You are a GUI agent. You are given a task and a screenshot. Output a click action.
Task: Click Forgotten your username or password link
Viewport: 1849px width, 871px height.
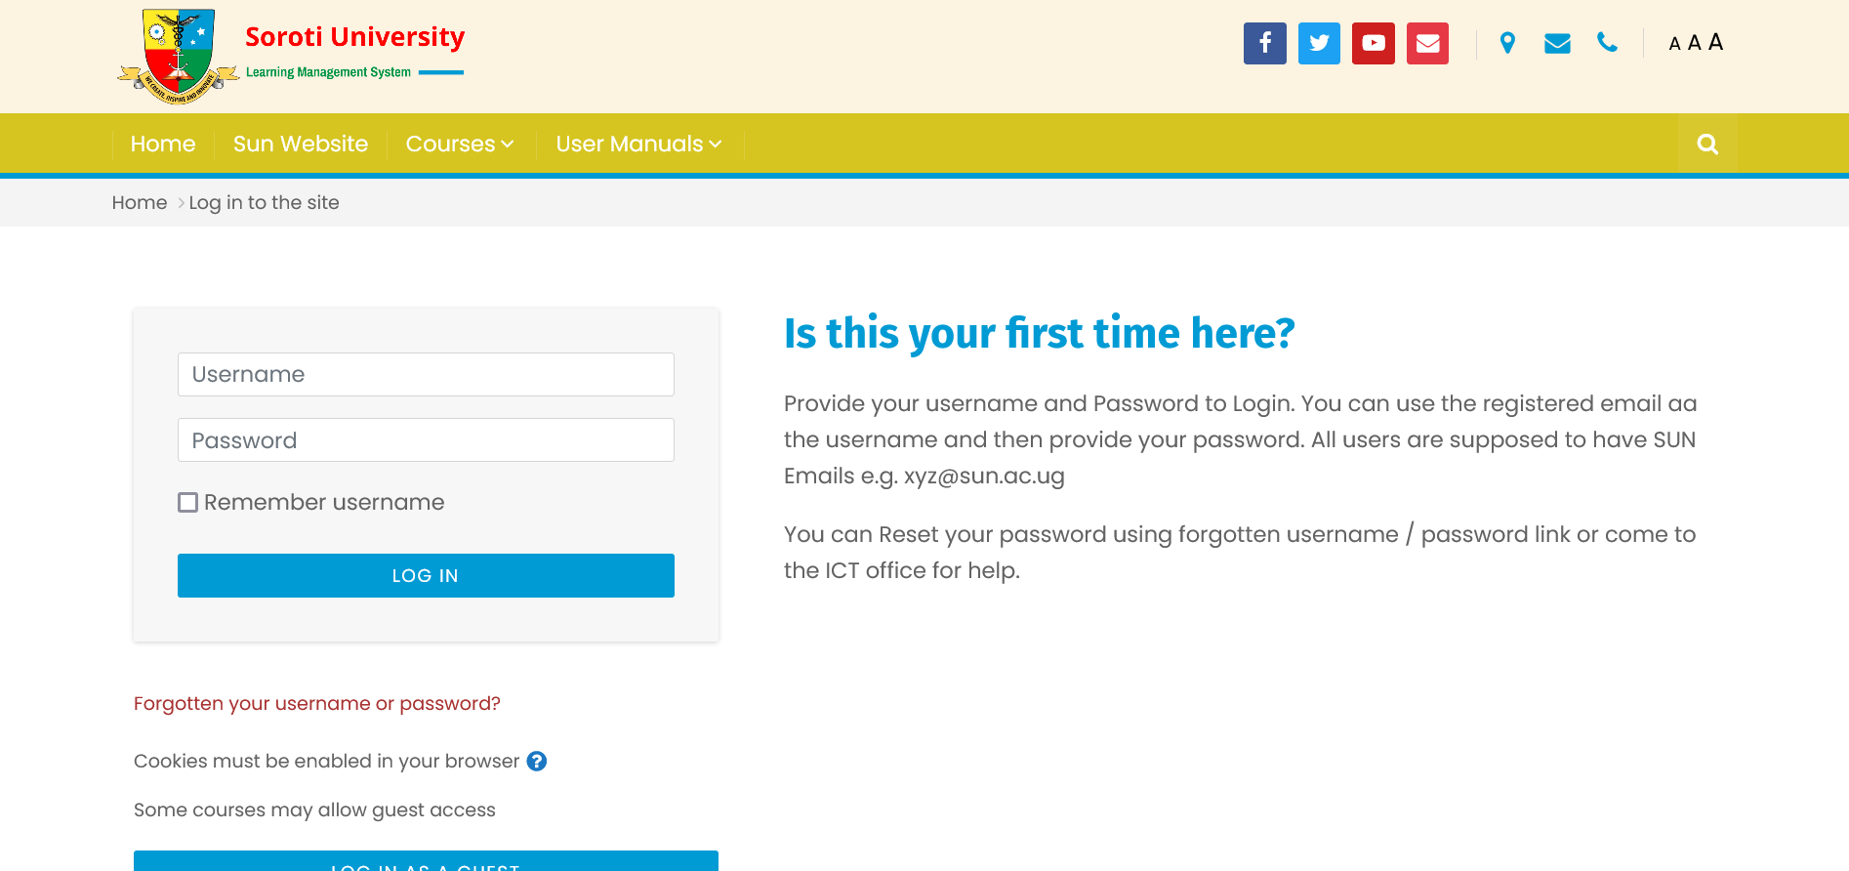pos(317,704)
